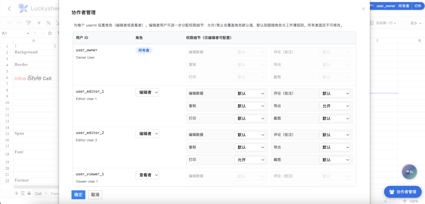Open 复制 dropdown for user_editor_2
This screenshot has width=425, height=204.
pyautogui.click(x=249, y=147)
